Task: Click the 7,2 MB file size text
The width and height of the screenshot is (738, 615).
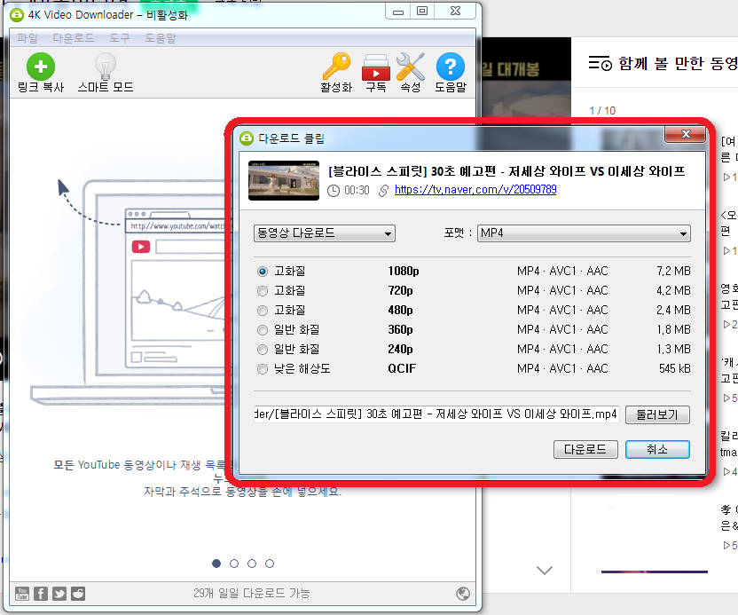Action: 673,272
